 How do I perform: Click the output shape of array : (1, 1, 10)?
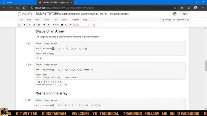[x=51, y=84]
